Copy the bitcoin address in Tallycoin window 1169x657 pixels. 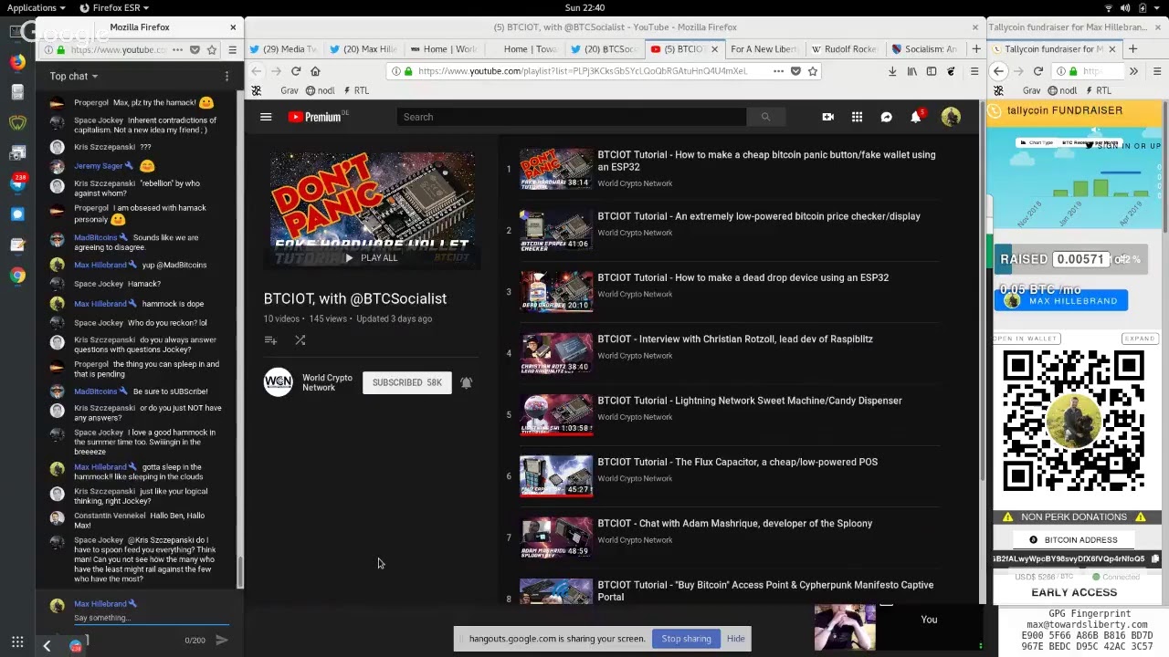1154,558
